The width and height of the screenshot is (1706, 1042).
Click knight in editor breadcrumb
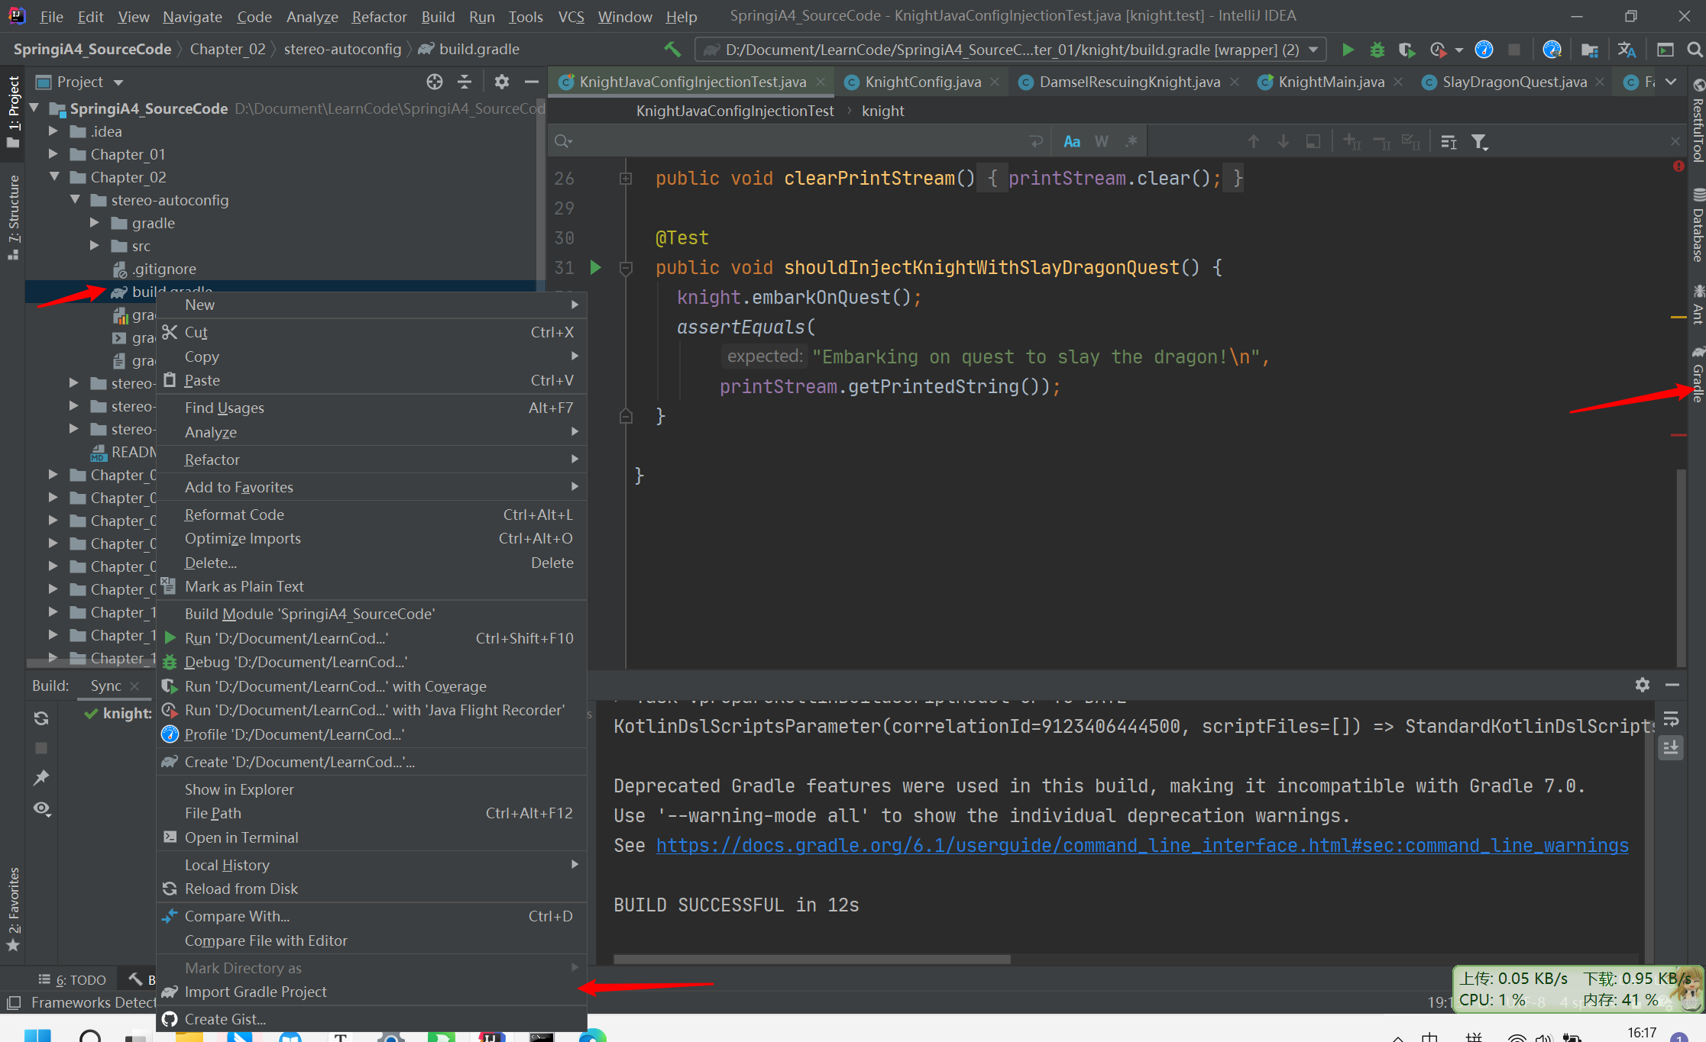point(882,111)
